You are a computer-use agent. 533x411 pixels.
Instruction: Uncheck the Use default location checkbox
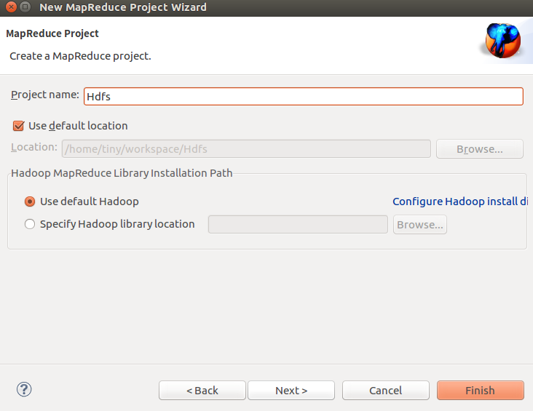point(19,126)
